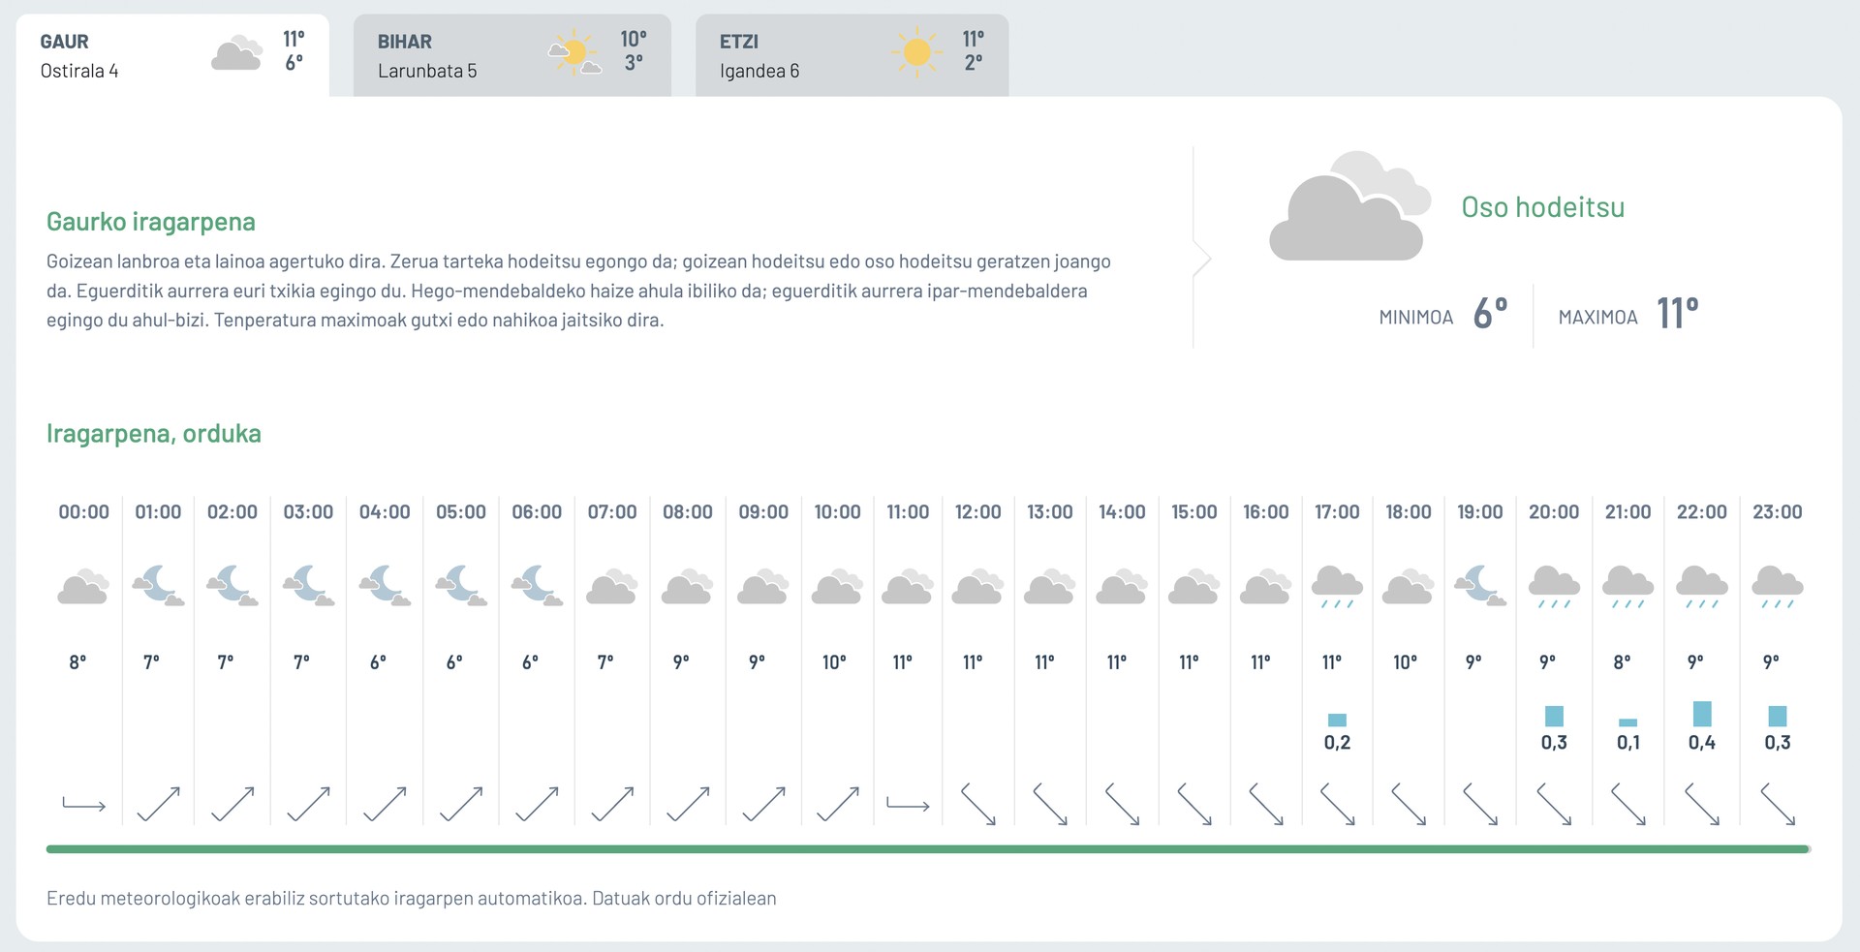Click the 0,4 precipitation bar at 22:00
Viewport: 1860px width, 952px height.
point(1702,714)
